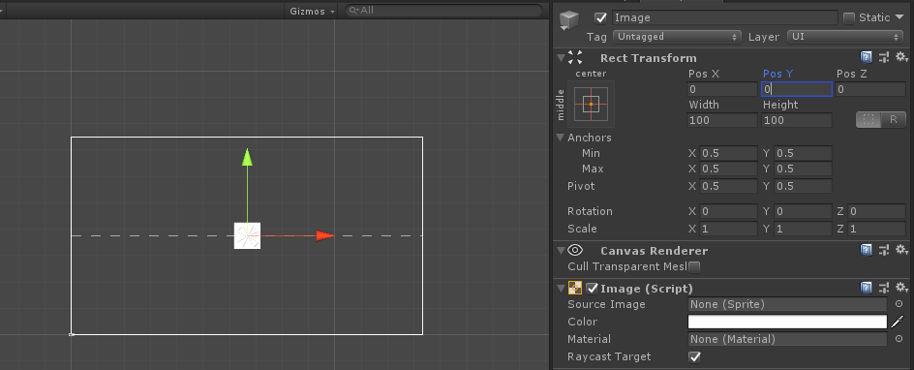
Task: Click Scale Y field
Action: coord(803,229)
